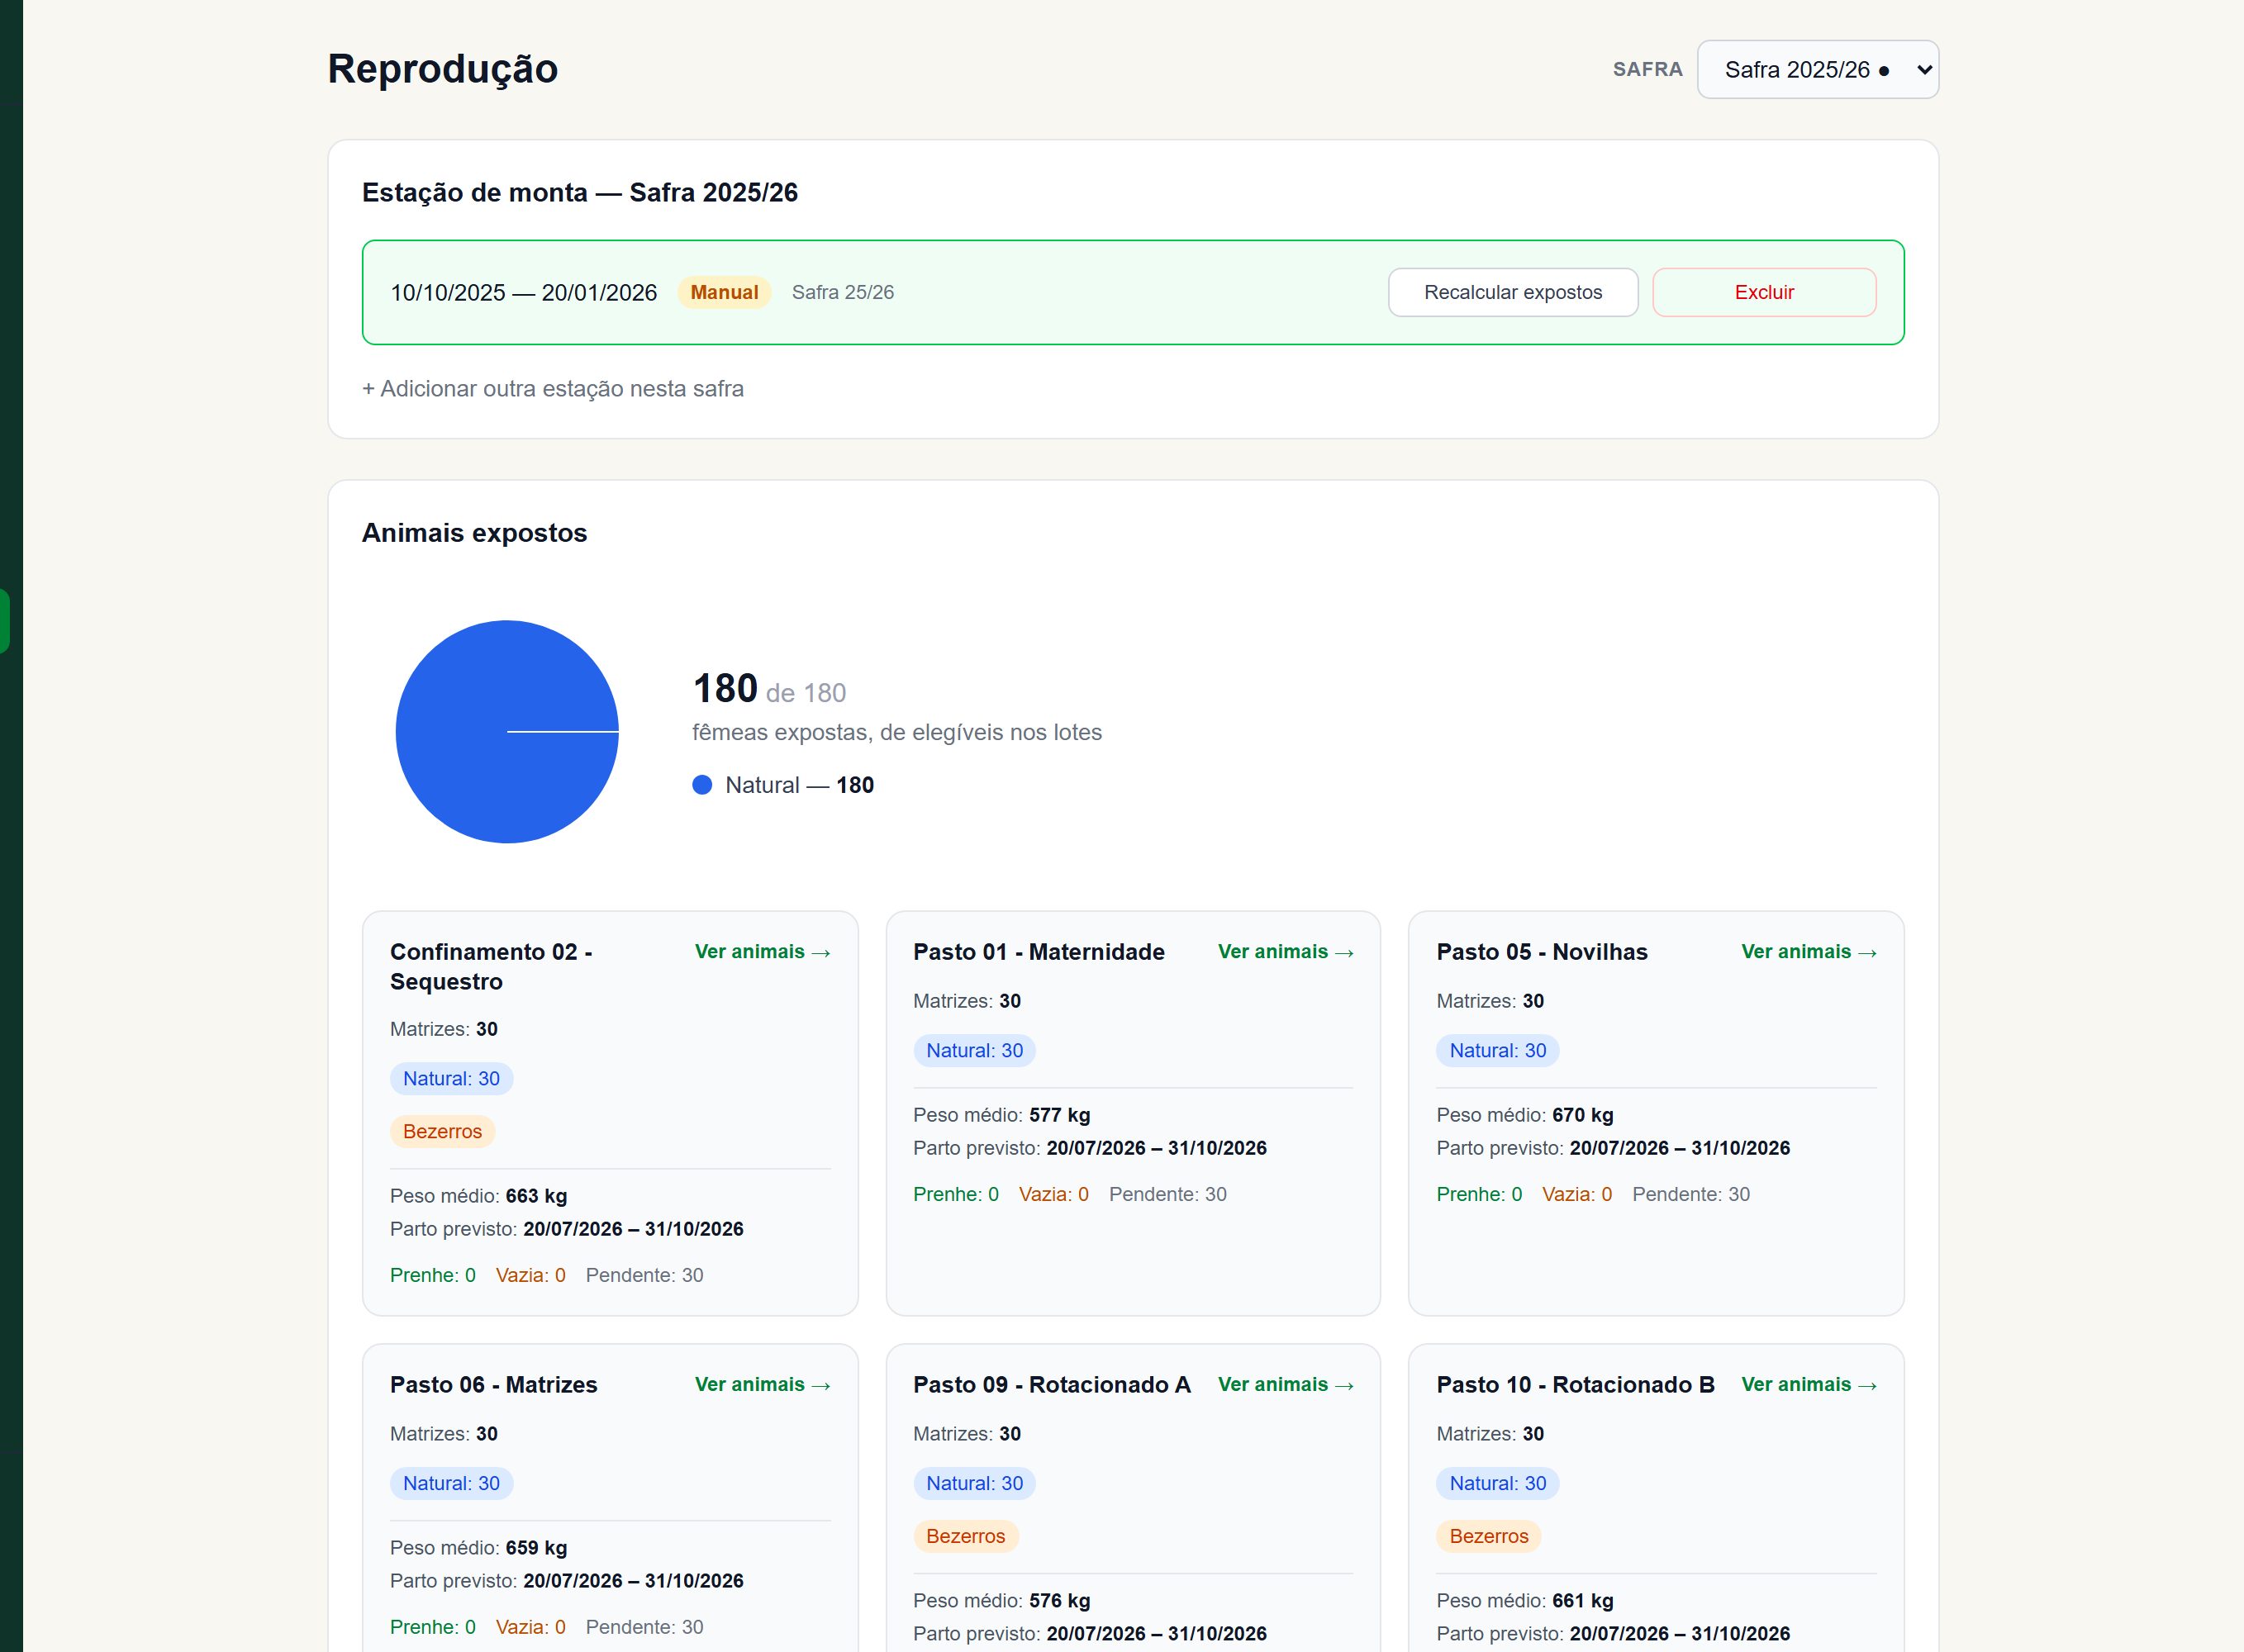Click the Reprodução page title
The height and width of the screenshot is (1652, 2244).
pos(442,69)
